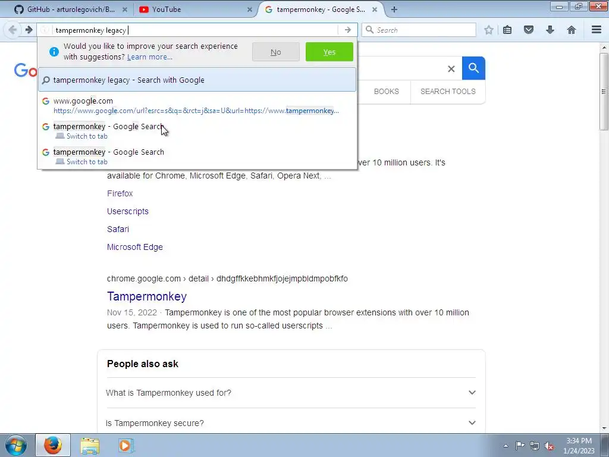The height and width of the screenshot is (457, 609).
Task: Open the Firefox sitelink
Action: (120, 193)
